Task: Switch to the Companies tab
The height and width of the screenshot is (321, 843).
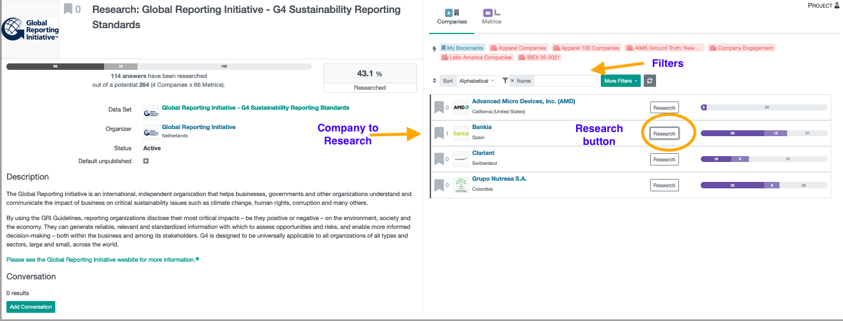Action: point(452,17)
